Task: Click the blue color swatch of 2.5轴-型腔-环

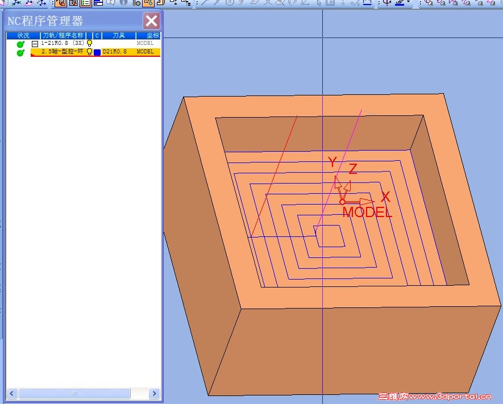Action: (97, 52)
